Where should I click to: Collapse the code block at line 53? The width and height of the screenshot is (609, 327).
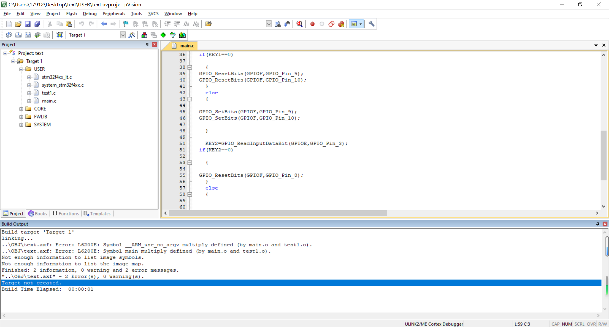(x=190, y=163)
